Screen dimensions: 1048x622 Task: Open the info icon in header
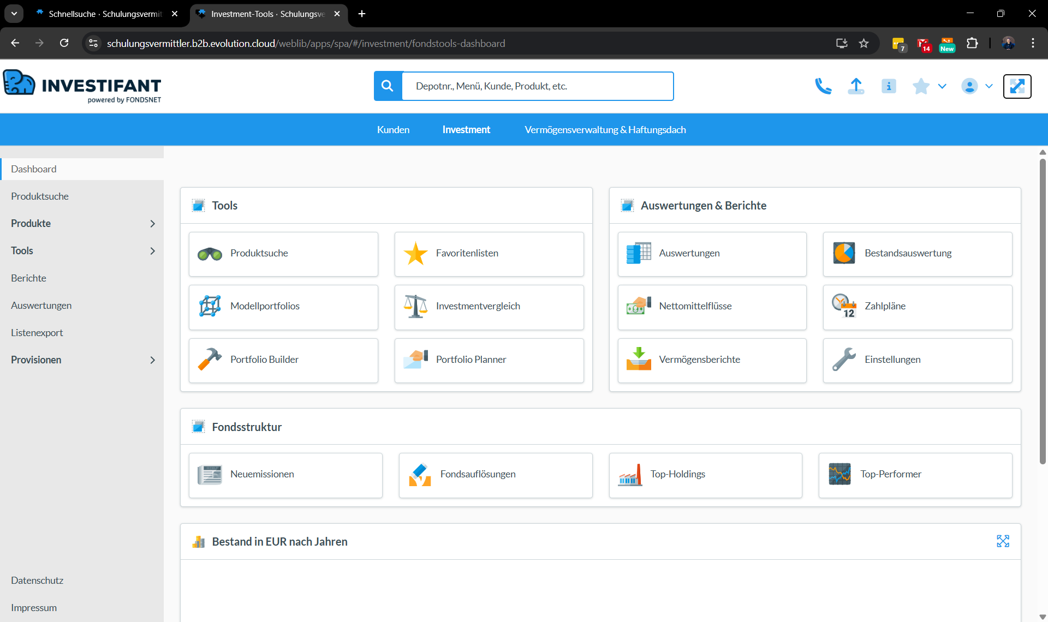coord(889,86)
